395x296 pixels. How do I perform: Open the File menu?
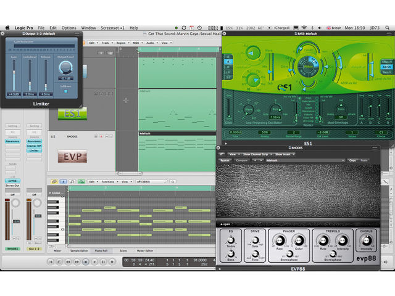(41, 28)
